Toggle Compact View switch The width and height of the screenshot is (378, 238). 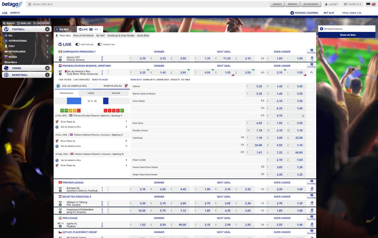[100, 45]
